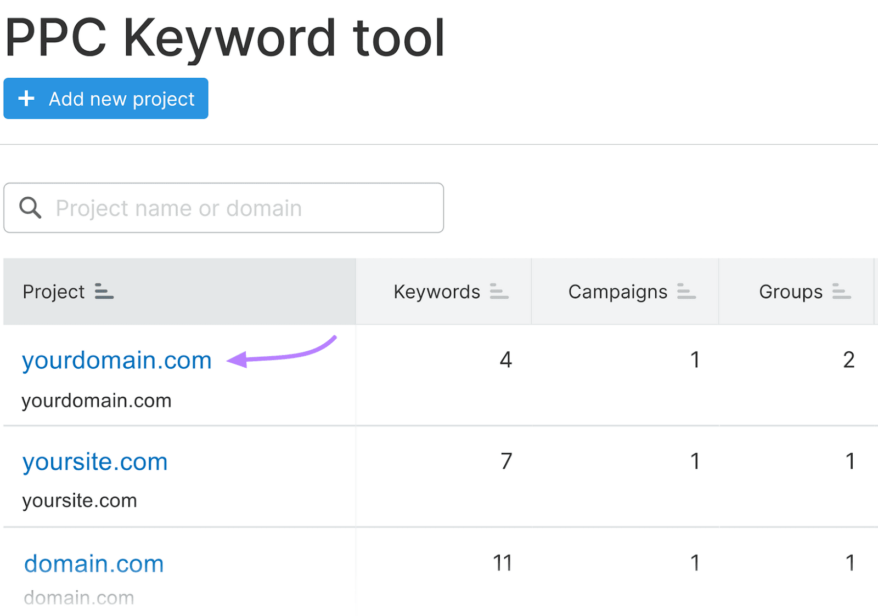Click the Project column header
The height and width of the screenshot is (616, 878).
click(x=53, y=292)
